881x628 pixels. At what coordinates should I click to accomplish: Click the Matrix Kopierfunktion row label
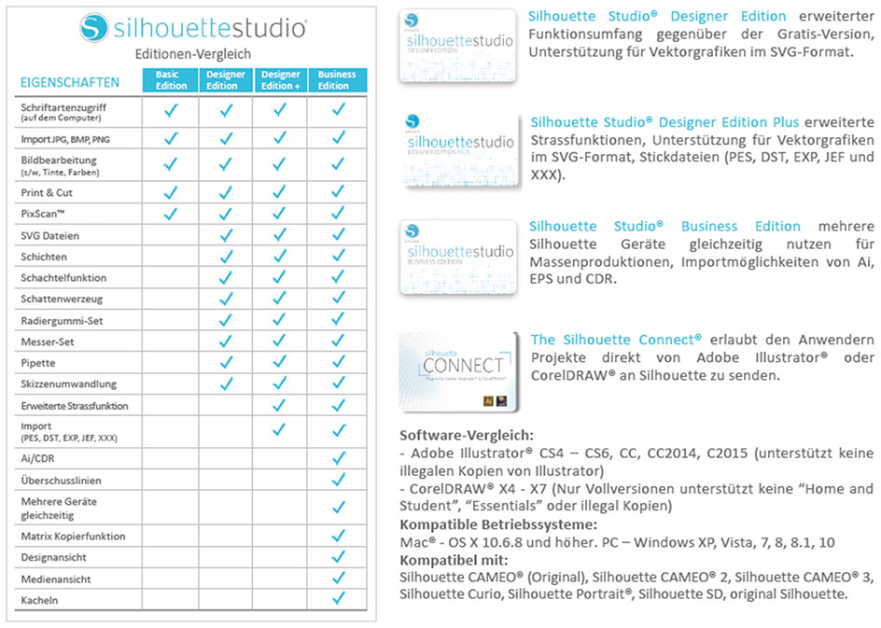pos(73,536)
